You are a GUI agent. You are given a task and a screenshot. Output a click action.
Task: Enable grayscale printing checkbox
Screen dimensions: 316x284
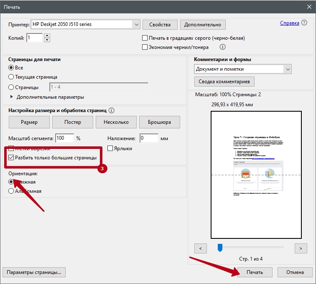coord(145,38)
